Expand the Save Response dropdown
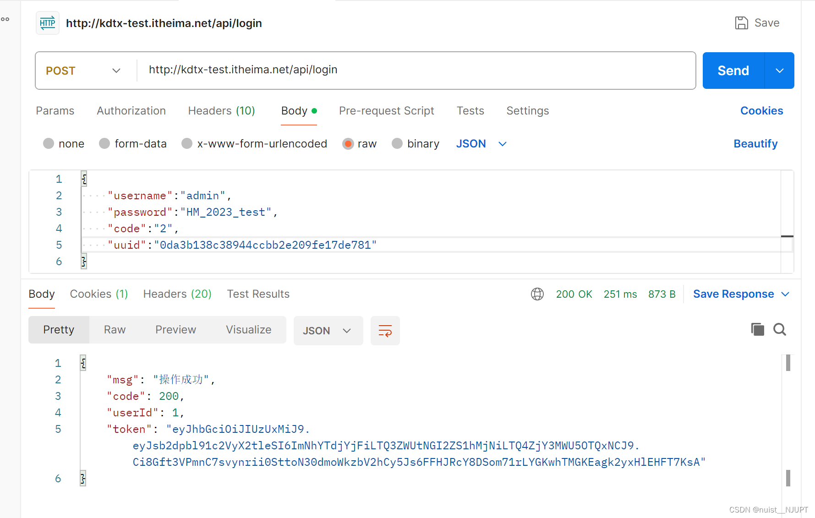Viewport: 815px width, 518px height. 785,294
